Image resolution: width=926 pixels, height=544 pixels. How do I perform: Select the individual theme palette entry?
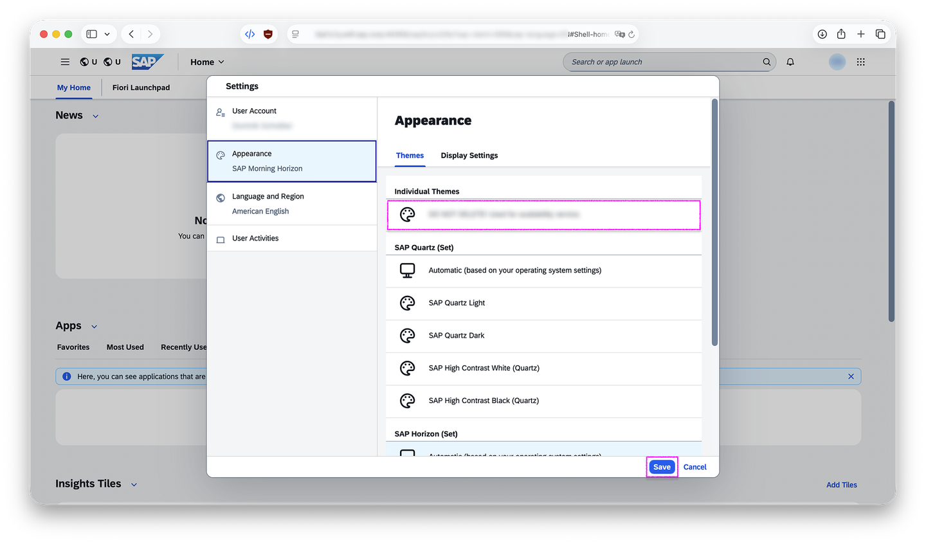[543, 215]
